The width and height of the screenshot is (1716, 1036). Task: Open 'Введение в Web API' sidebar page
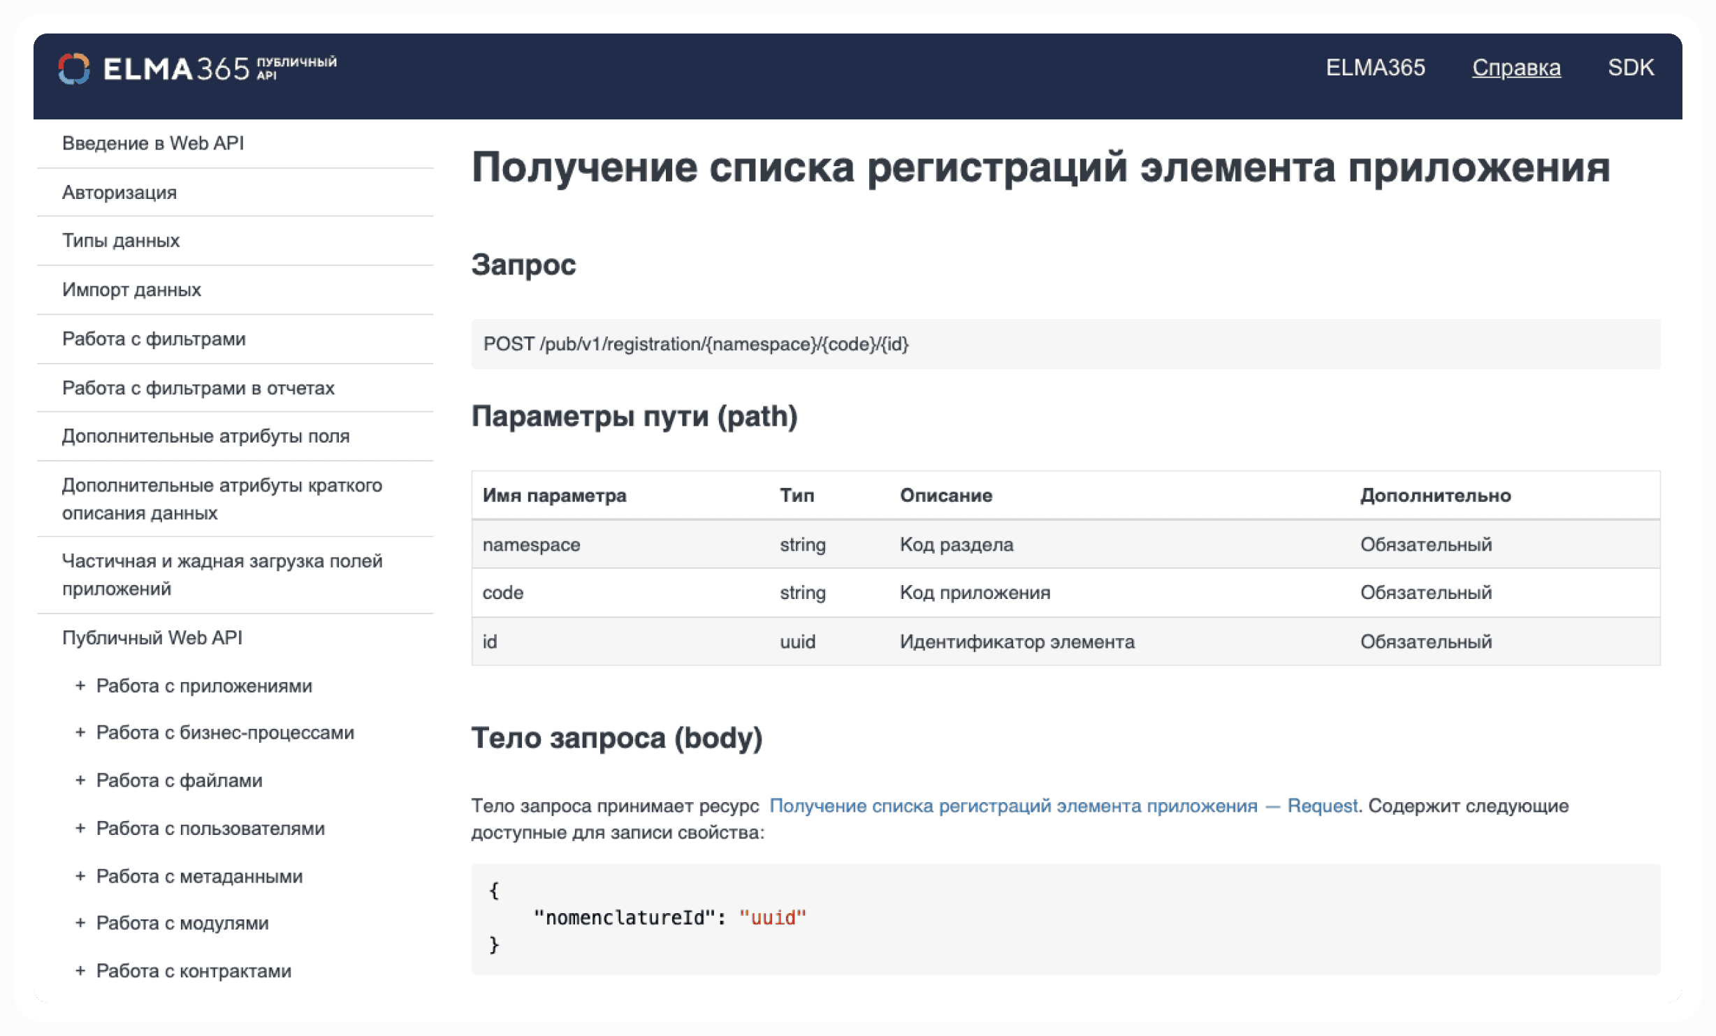(x=153, y=143)
